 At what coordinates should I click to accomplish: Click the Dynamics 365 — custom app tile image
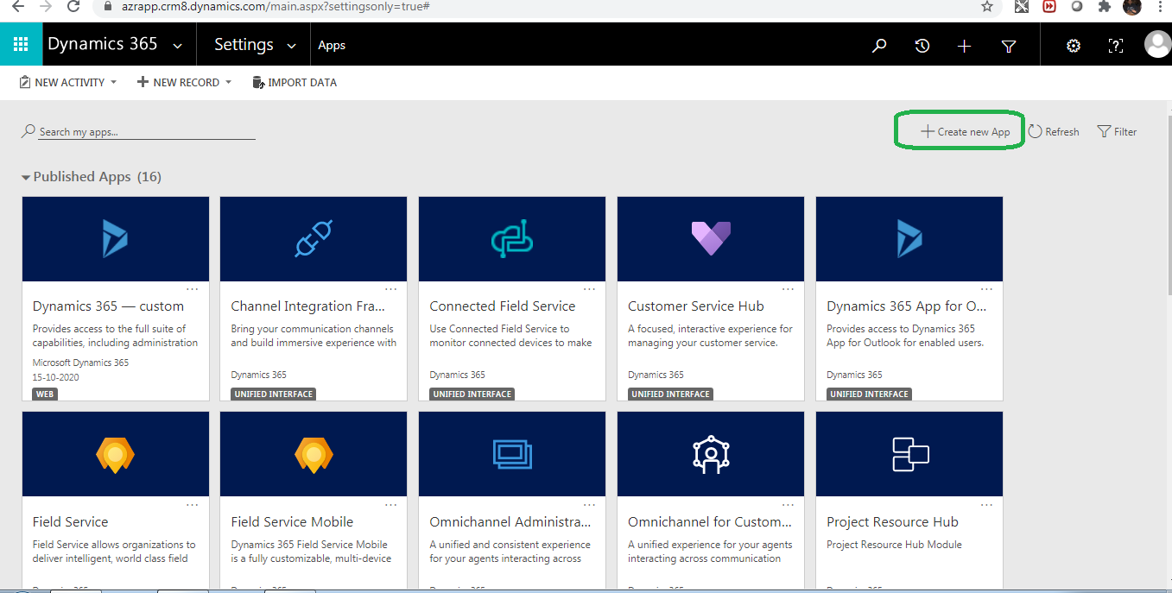(116, 238)
